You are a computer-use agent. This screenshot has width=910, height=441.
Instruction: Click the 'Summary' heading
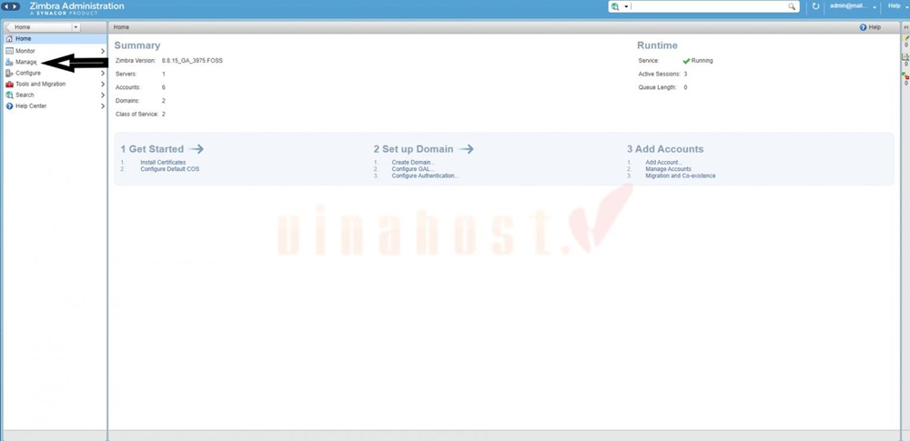(x=137, y=45)
